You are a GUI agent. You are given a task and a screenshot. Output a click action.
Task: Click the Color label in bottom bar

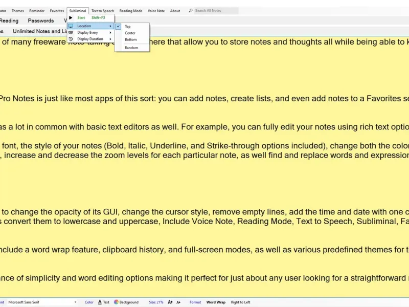pyautogui.click(x=89, y=302)
